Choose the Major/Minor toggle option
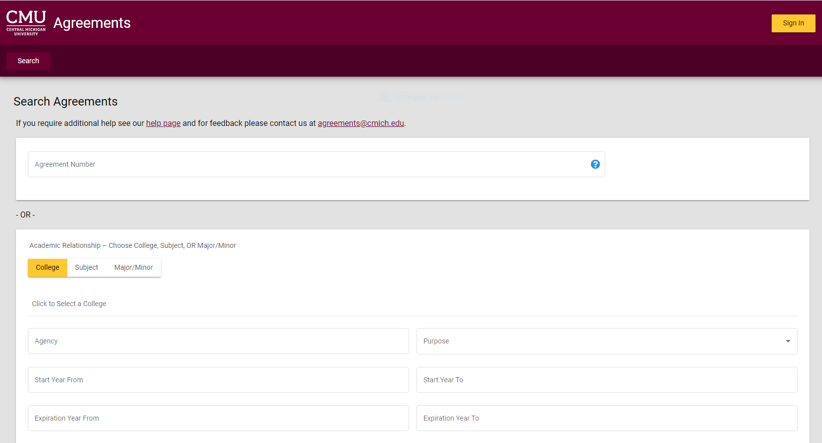 point(134,268)
